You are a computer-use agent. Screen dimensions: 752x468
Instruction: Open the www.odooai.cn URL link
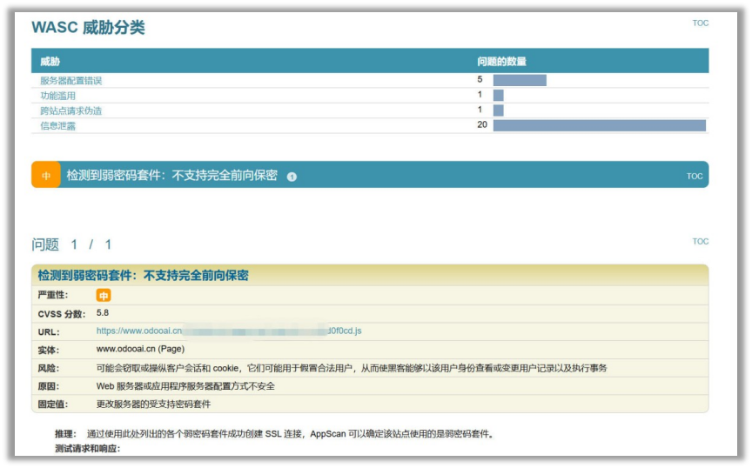pyautogui.click(x=228, y=331)
